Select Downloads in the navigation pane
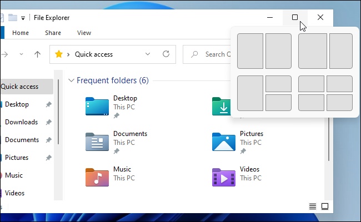Image resolution: width=361 pixels, height=222 pixels. (21, 122)
